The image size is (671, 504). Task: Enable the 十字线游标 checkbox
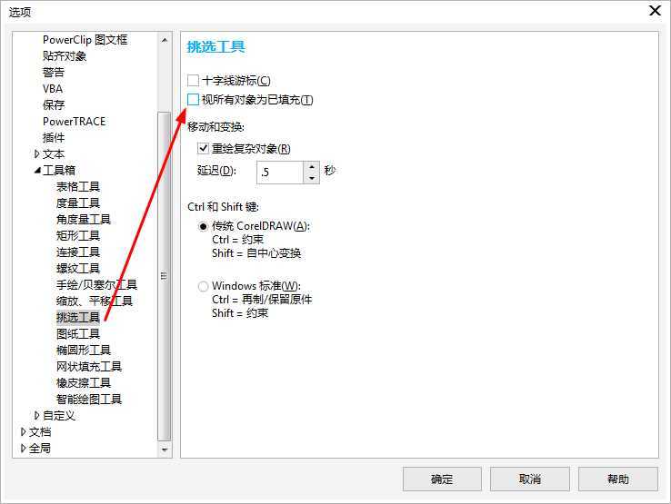[x=194, y=81]
